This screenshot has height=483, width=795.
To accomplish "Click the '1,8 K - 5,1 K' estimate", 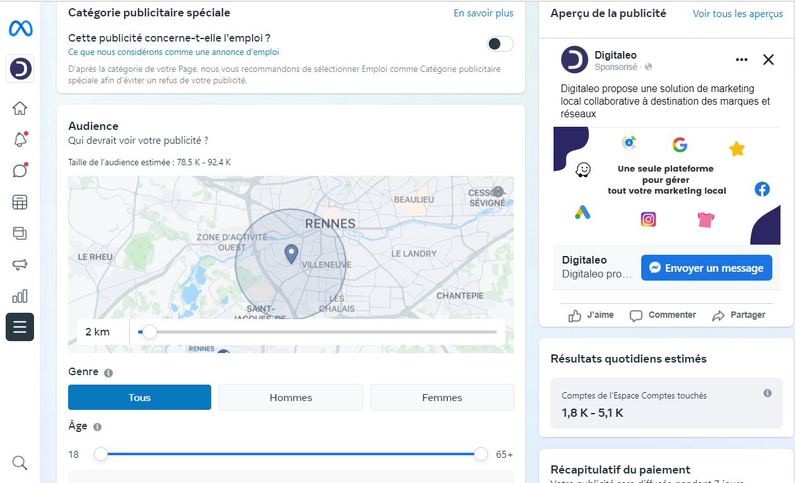I will (593, 413).
